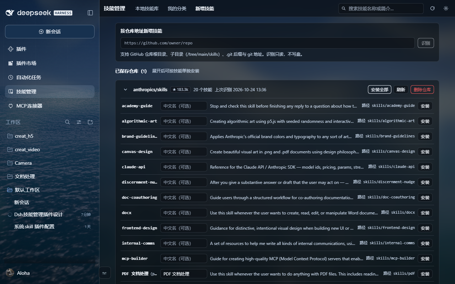Click 中文名 field for claude-api

[184, 167]
